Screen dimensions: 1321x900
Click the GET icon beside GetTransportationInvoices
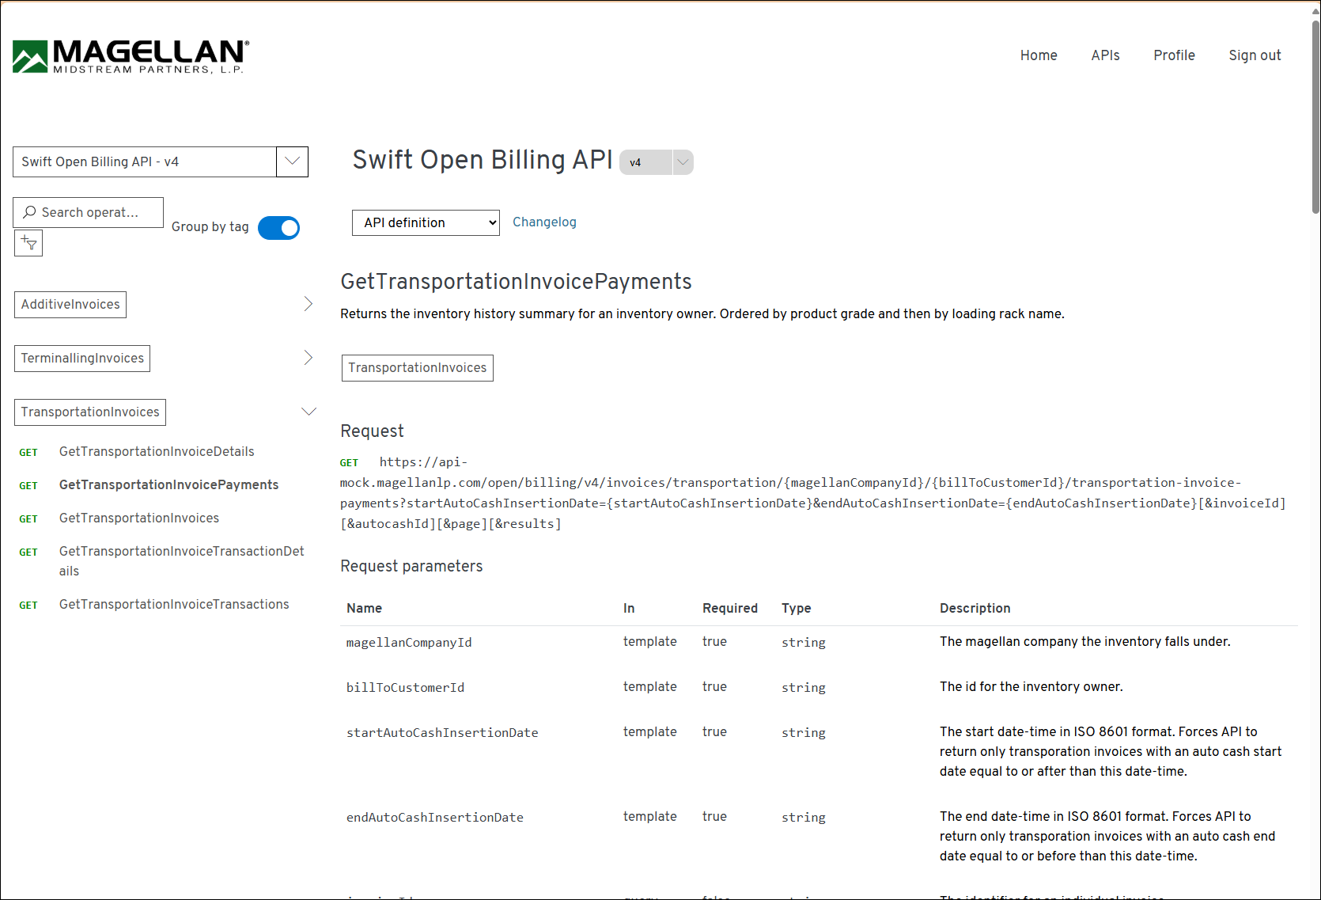[28, 518]
